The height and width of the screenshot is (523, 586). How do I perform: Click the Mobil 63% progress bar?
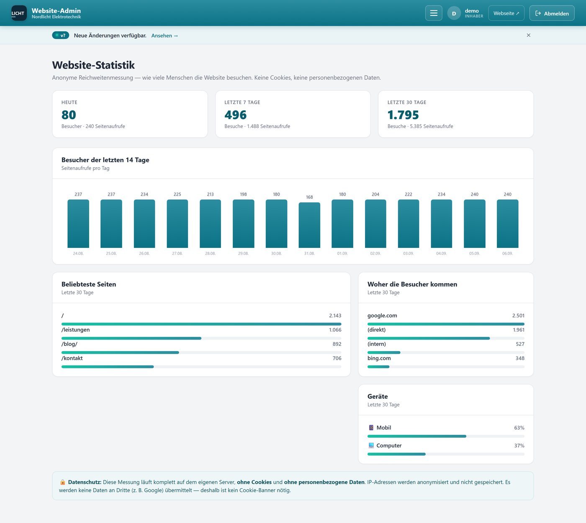click(446, 436)
